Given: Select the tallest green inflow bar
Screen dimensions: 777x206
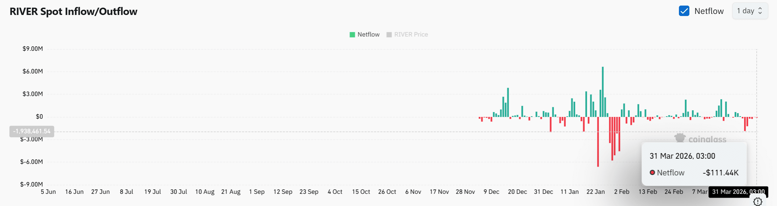Looking at the screenshot, I should pyautogui.click(x=602, y=92).
